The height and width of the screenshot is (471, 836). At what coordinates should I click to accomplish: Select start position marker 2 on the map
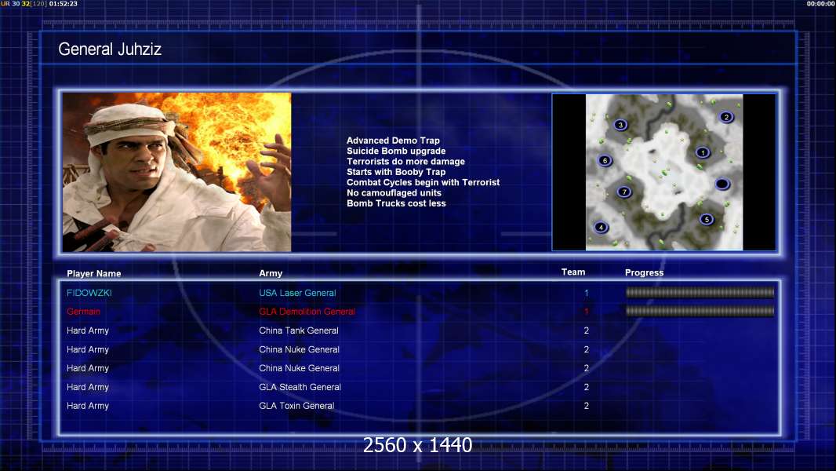click(x=726, y=117)
